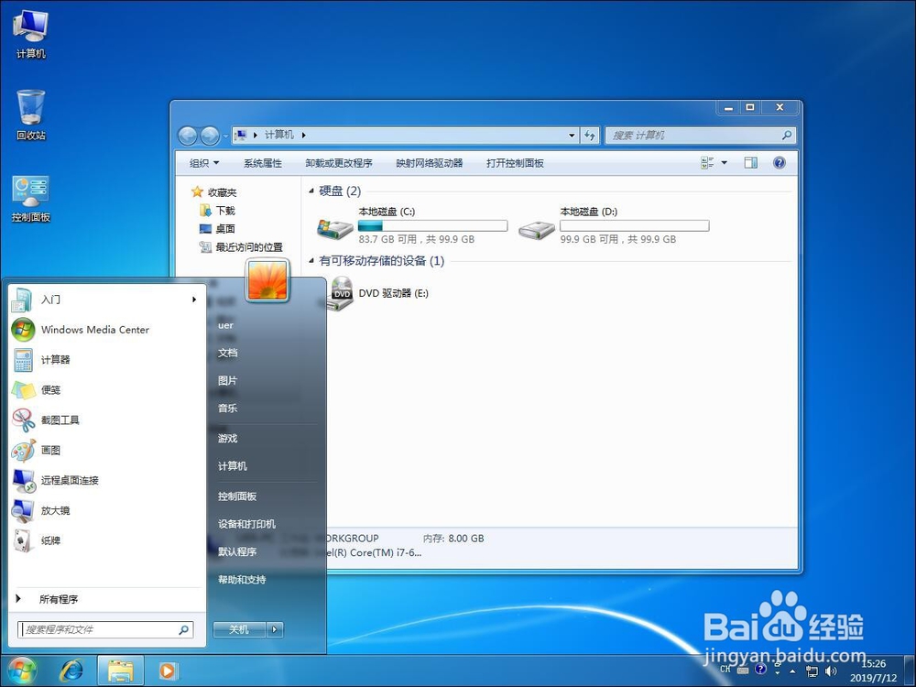Open Explorer help question mark icon
The width and height of the screenshot is (916, 687).
[x=780, y=163]
